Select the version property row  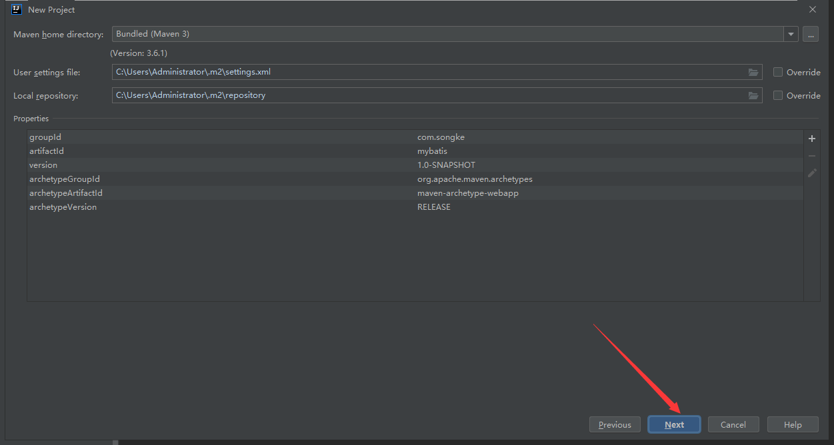[x=415, y=165]
